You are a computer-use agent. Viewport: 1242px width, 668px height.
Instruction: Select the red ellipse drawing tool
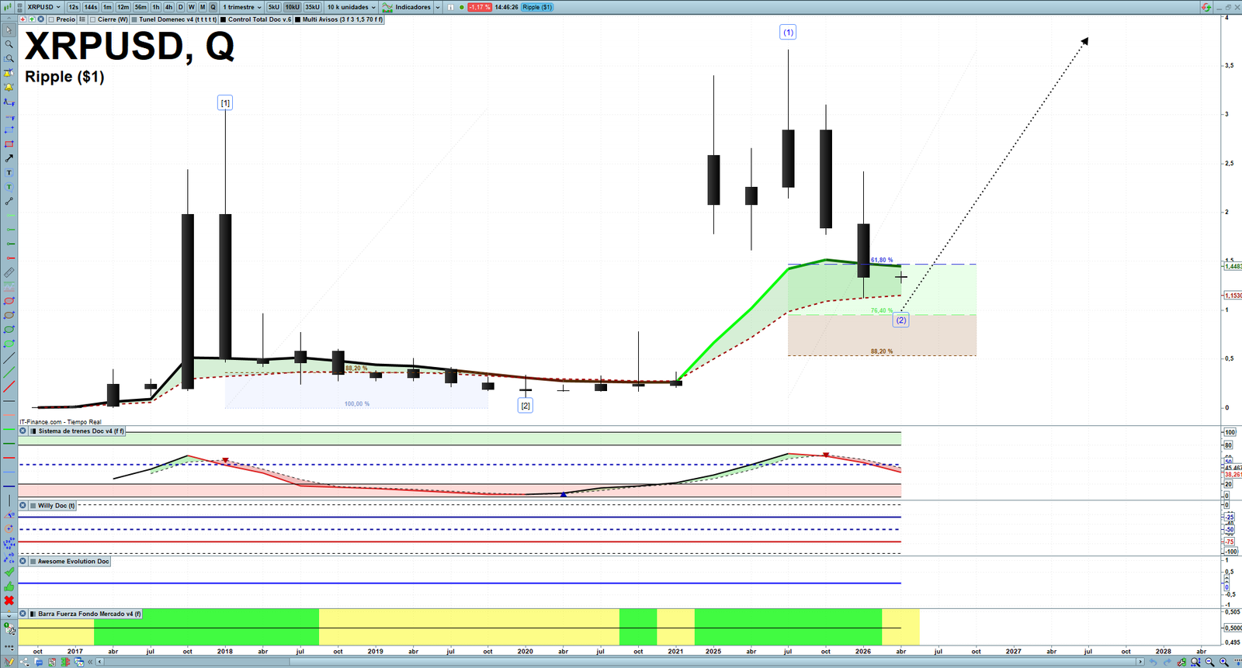pyautogui.click(x=9, y=301)
